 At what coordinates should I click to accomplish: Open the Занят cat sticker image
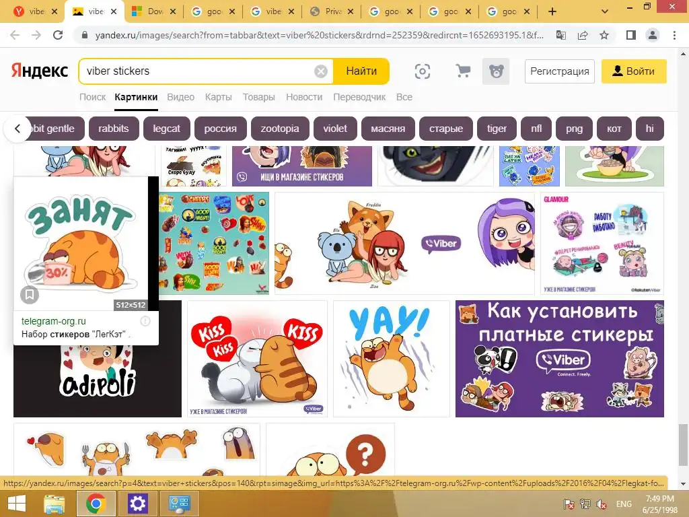tap(81, 244)
